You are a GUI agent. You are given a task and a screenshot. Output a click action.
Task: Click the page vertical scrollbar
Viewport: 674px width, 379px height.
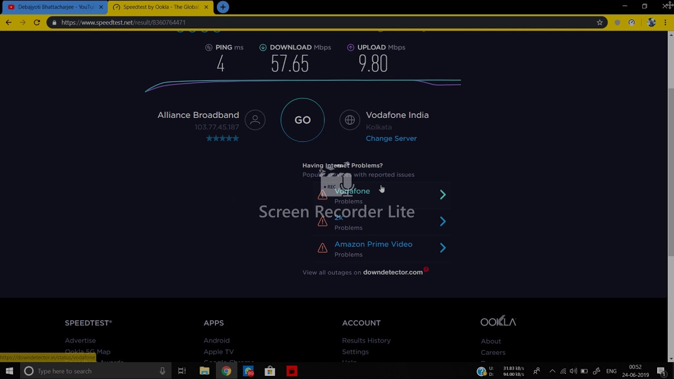[x=670, y=197]
